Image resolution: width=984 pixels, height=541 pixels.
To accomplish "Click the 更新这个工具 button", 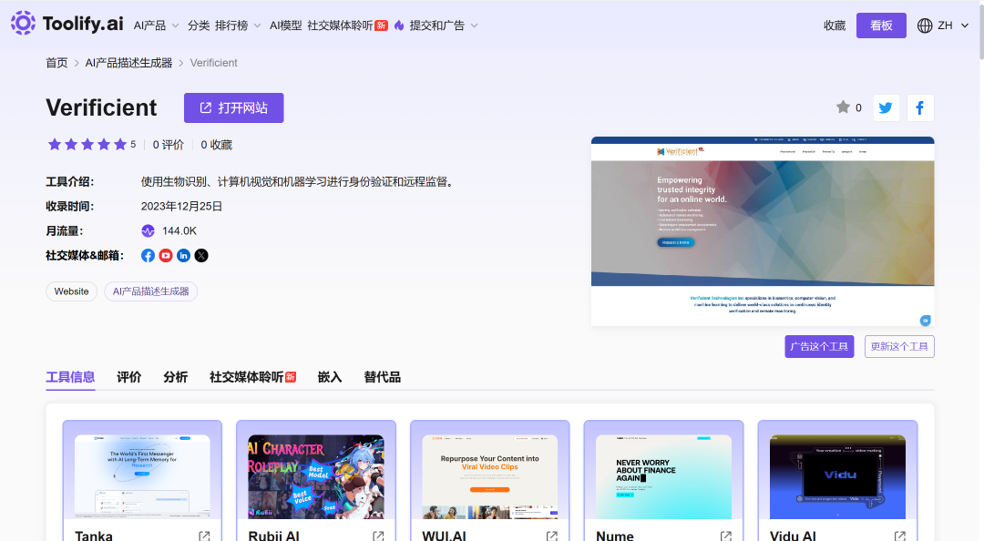I will pyautogui.click(x=899, y=346).
